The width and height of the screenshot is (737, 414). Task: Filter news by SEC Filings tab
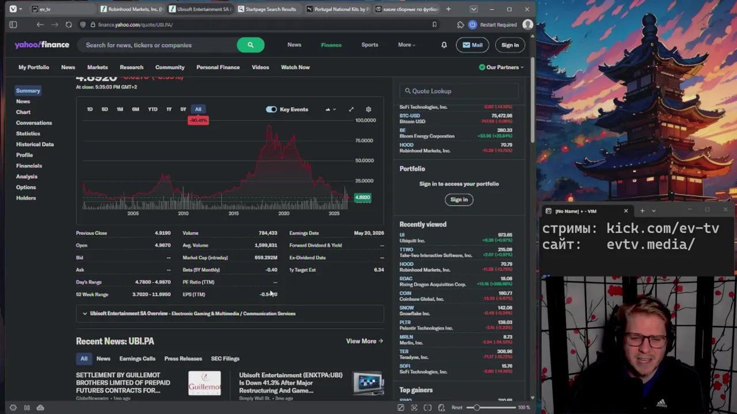(225, 359)
